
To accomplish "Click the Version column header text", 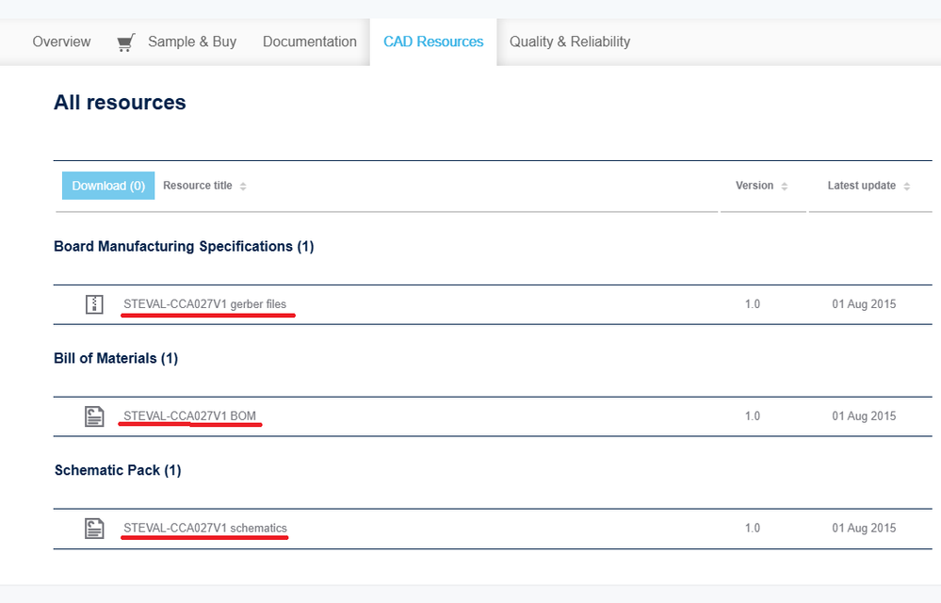I will [x=754, y=186].
